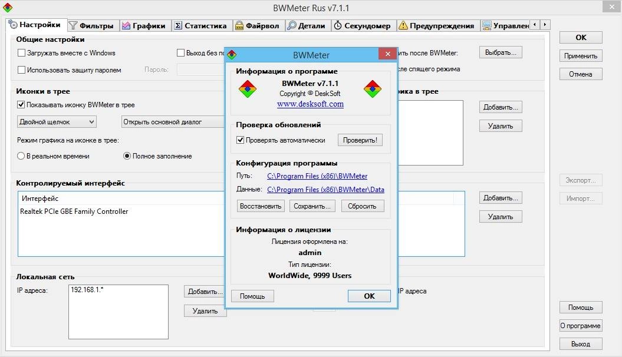The height and width of the screenshot is (357, 622).
Task: Click Добавить... next to interface list
Action: [501, 198]
